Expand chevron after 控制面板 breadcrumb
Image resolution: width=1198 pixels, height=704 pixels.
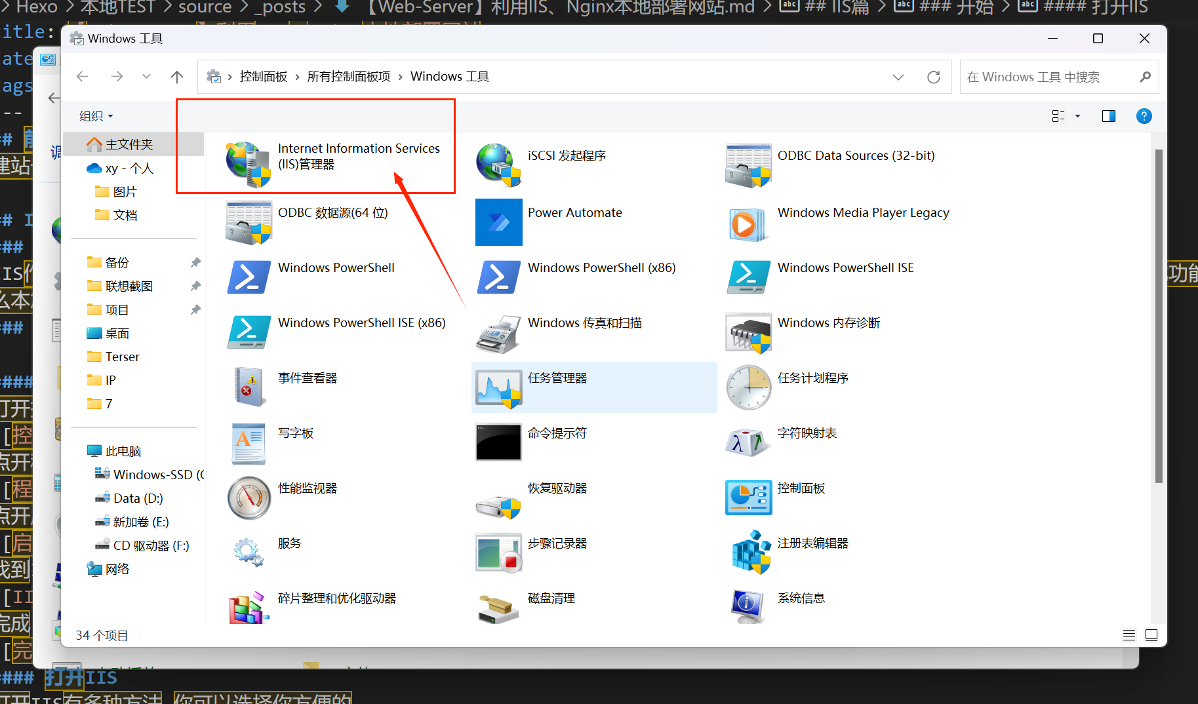pos(298,77)
